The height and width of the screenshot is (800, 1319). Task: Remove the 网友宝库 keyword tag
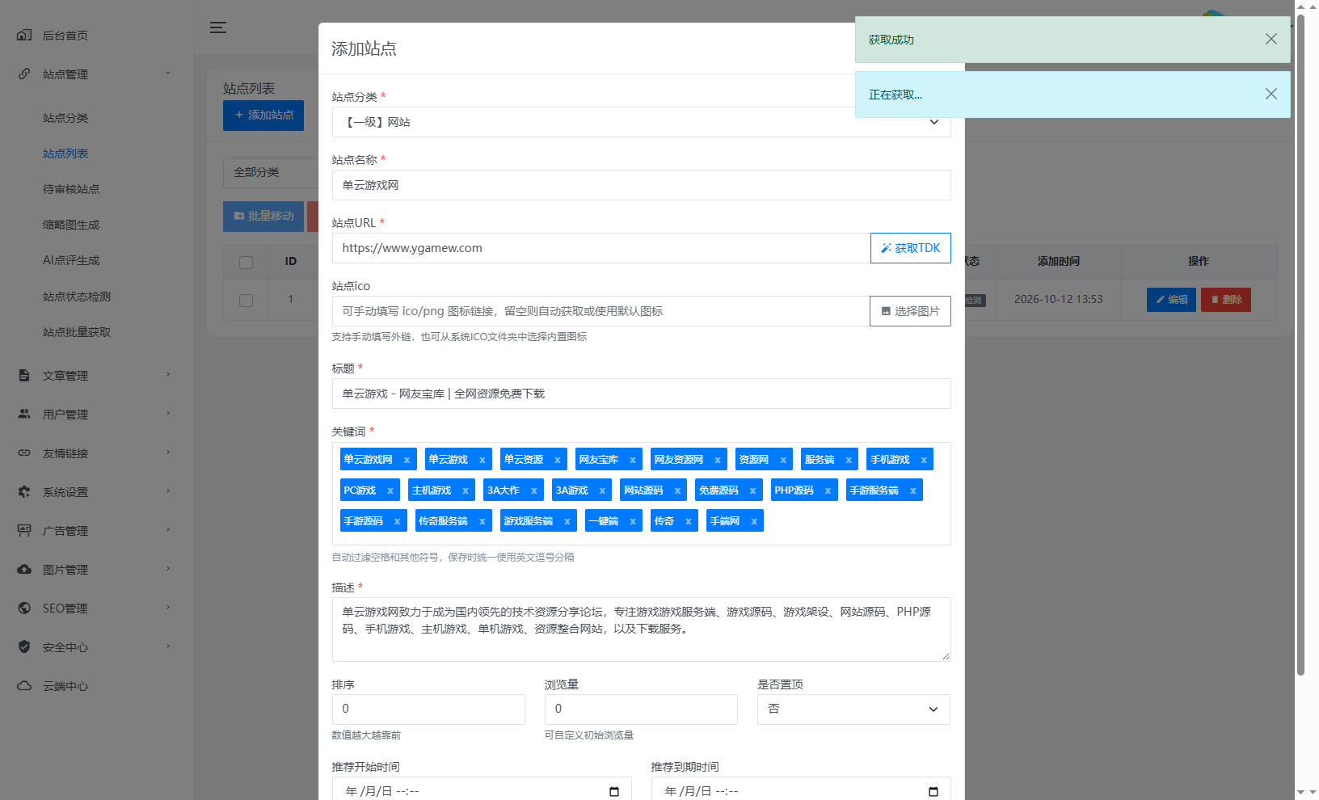(x=633, y=460)
